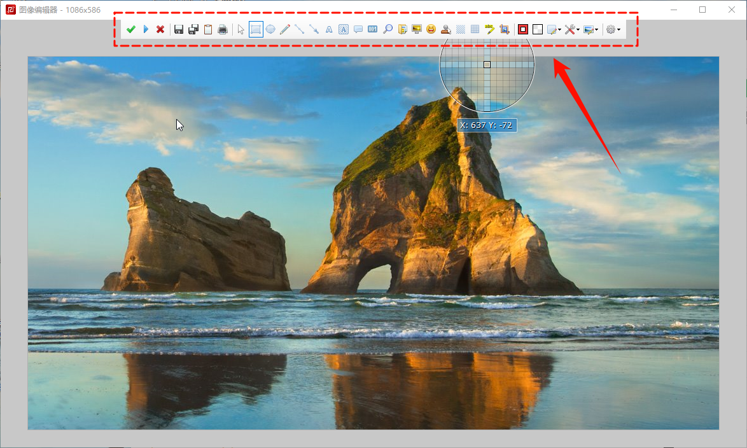
Task: Select the smiley face sticker tool
Action: (431, 29)
